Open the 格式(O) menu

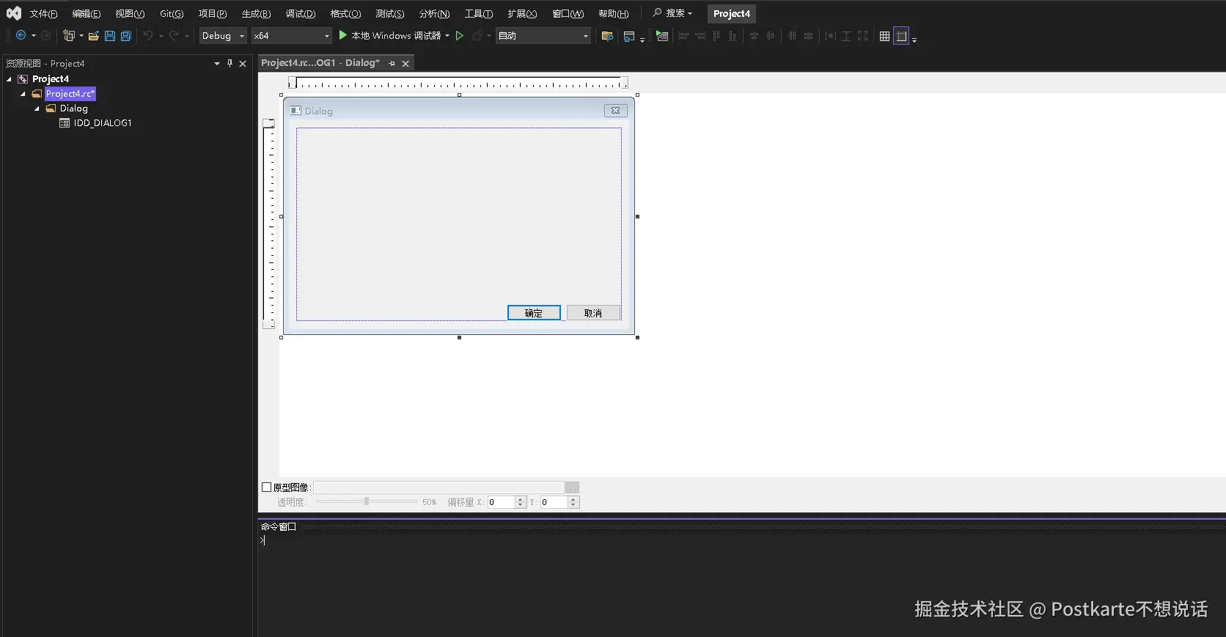(345, 14)
